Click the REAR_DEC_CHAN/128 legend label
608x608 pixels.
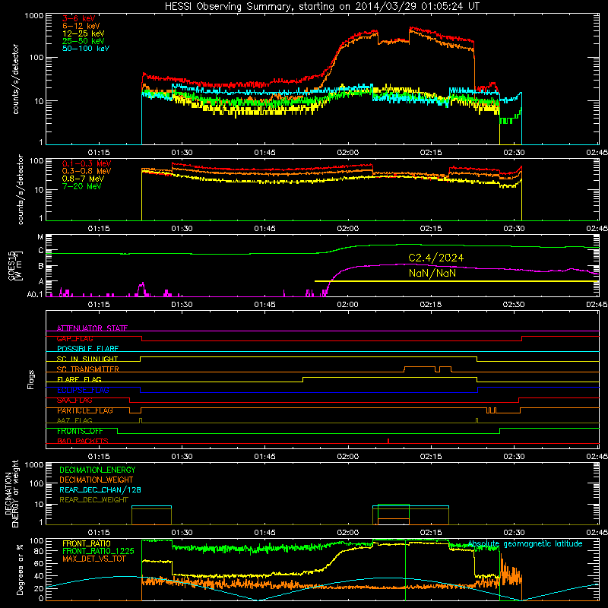tap(100, 489)
